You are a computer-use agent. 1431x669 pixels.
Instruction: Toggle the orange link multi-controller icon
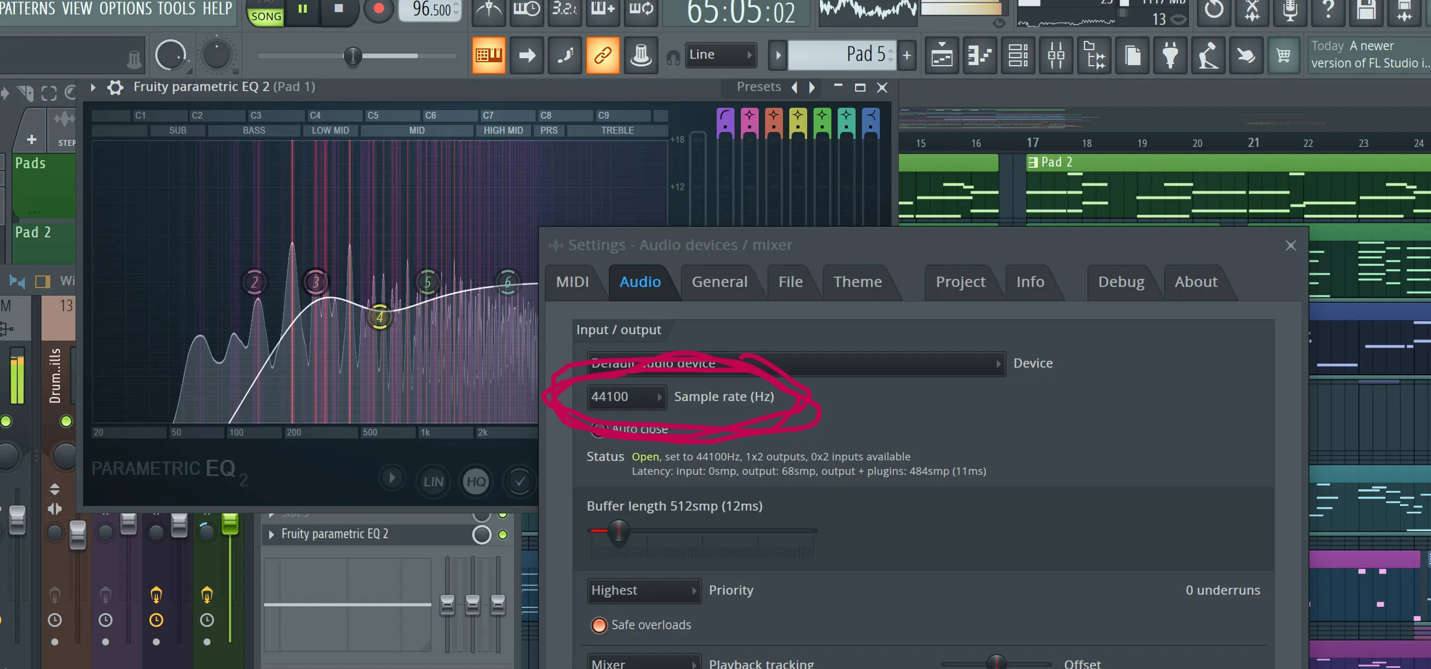pyautogui.click(x=602, y=55)
